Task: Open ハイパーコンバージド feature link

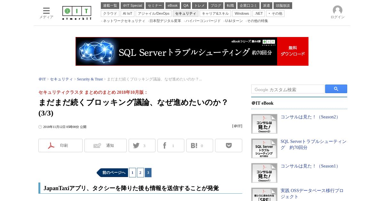Action: click(x=203, y=21)
